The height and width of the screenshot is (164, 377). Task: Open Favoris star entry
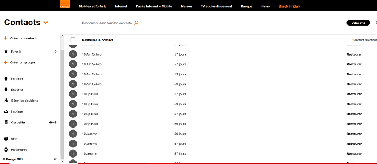6,51
